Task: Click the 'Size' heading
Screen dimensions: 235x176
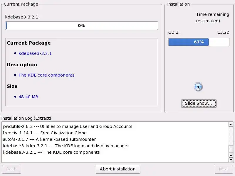Action: [x=12, y=86]
